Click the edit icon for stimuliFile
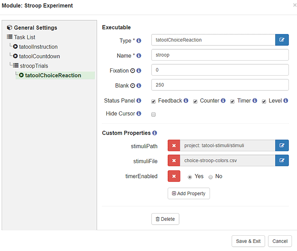The image size is (297, 251). coord(282,161)
